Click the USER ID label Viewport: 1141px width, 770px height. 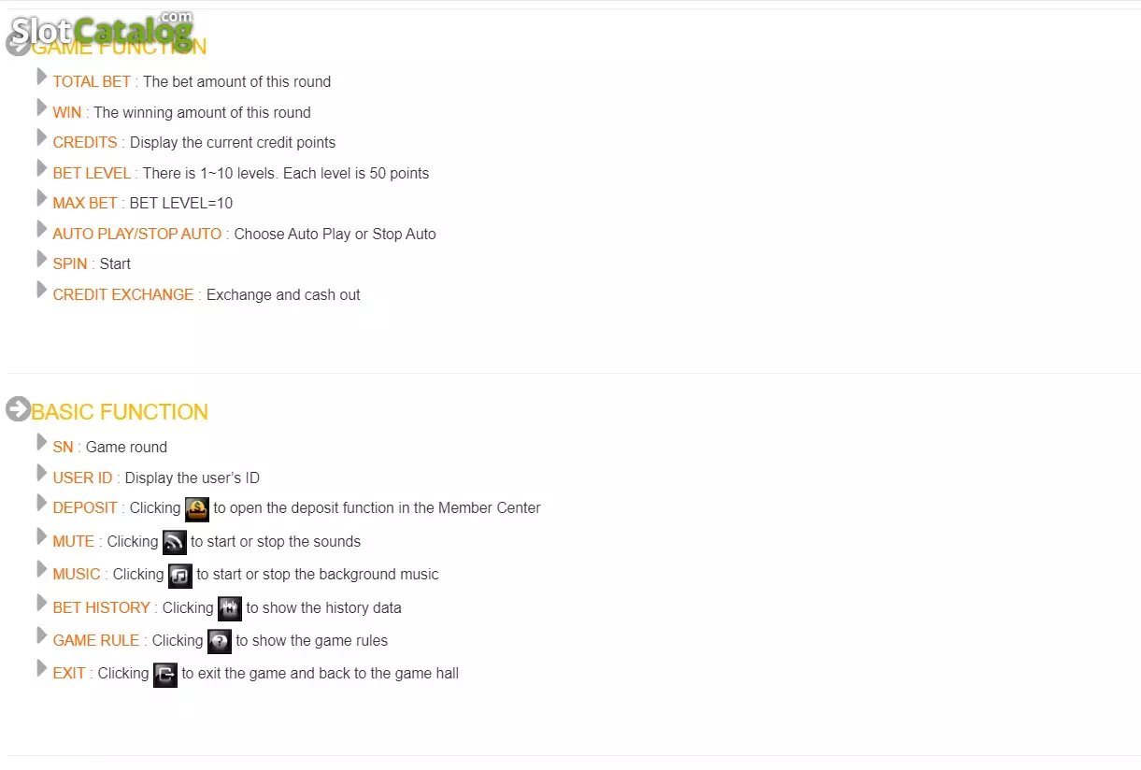(82, 478)
